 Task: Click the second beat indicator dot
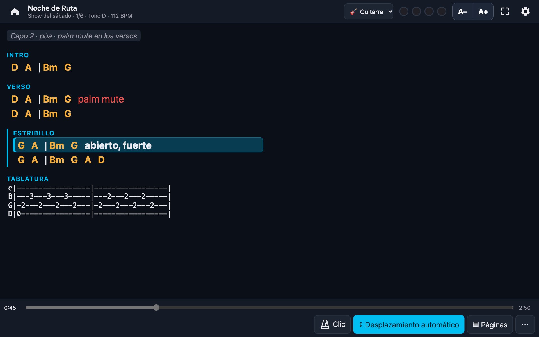pyautogui.click(x=416, y=12)
